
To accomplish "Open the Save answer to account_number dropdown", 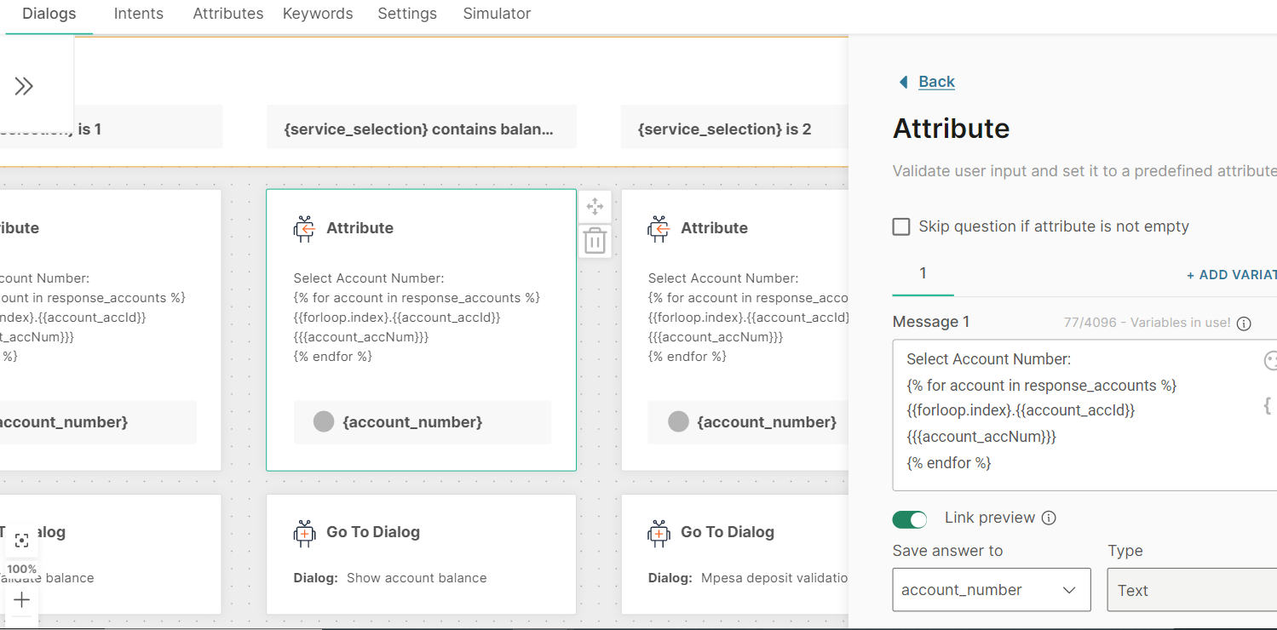I will (x=991, y=590).
